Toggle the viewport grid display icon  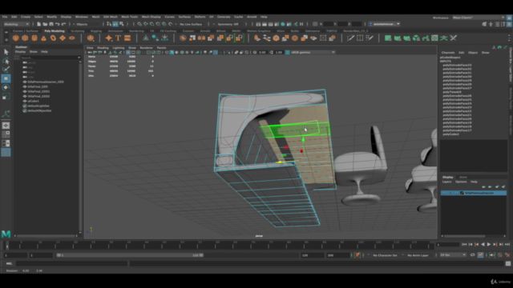pos(128,52)
